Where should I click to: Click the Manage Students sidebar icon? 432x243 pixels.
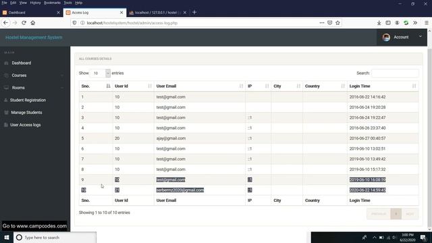click(x=6, y=113)
